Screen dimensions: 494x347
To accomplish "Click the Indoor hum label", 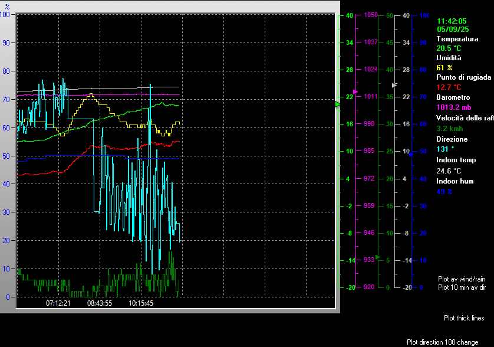I will coord(455,181).
